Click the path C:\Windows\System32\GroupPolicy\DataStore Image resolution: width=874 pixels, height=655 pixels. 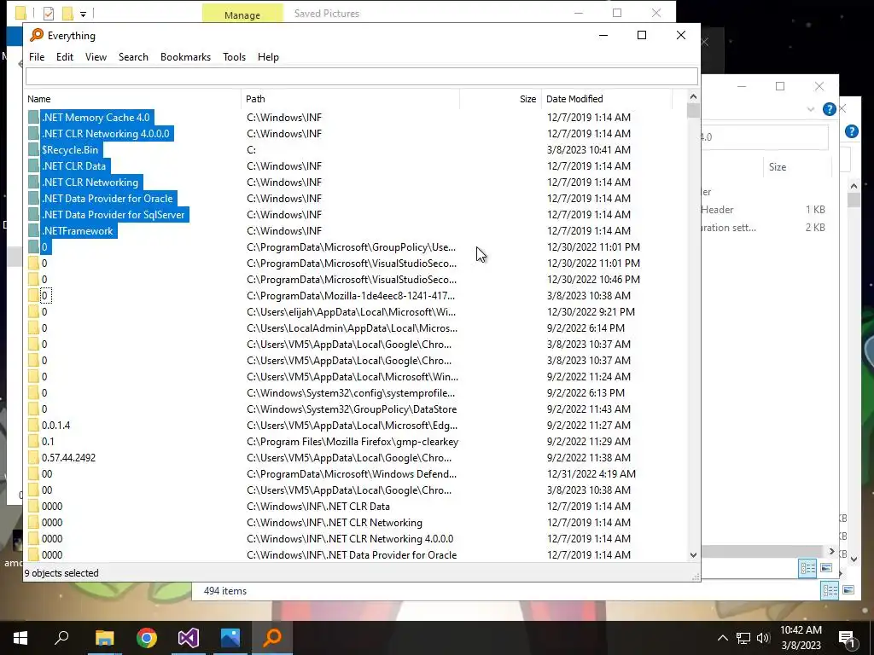tap(352, 409)
